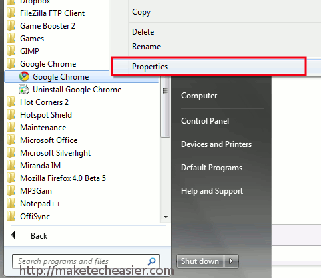Open Computer from the Start menu
This screenshot has height=278, width=321.
[199, 96]
